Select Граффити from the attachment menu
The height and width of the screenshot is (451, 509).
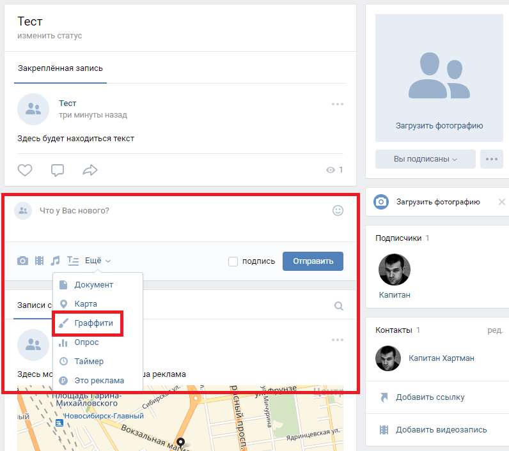(93, 323)
